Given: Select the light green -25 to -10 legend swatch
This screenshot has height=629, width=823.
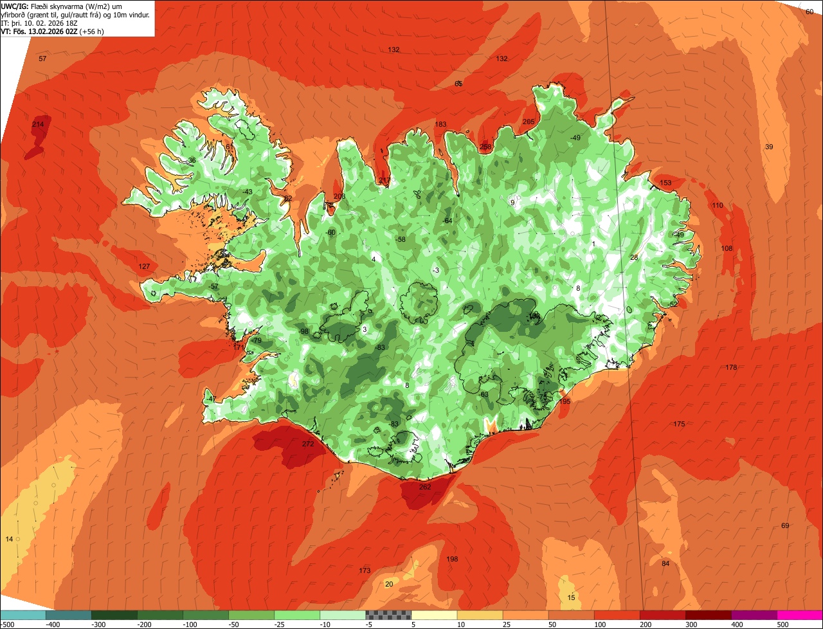Looking at the screenshot, I should tap(297, 615).
